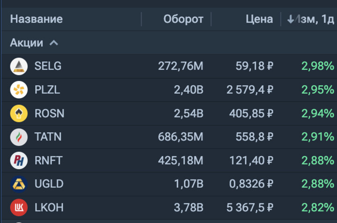Select the TATN ticker name

[48, 137]
